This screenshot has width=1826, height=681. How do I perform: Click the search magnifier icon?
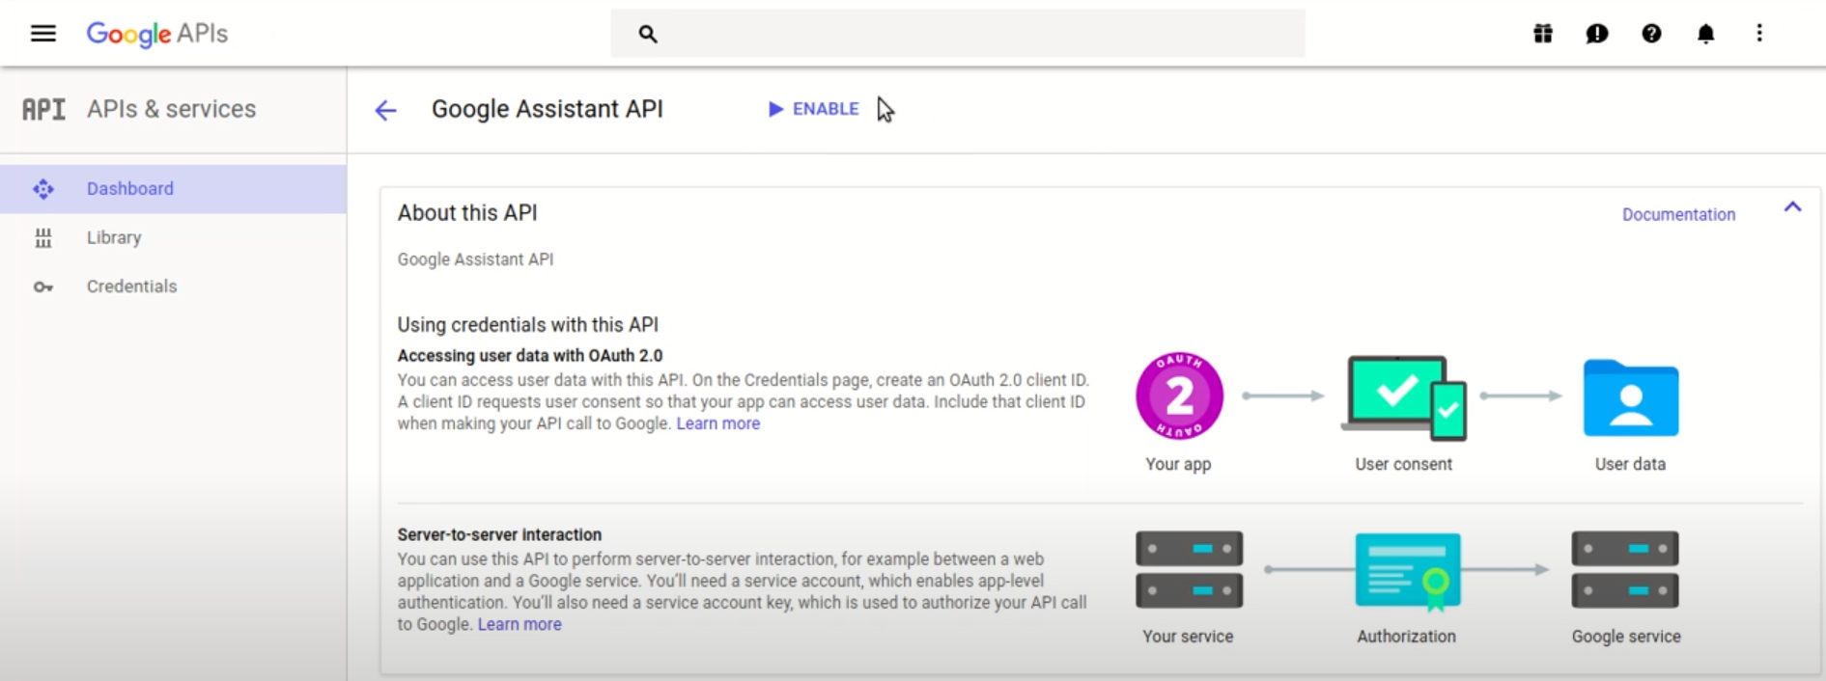(x=648, y=34)
